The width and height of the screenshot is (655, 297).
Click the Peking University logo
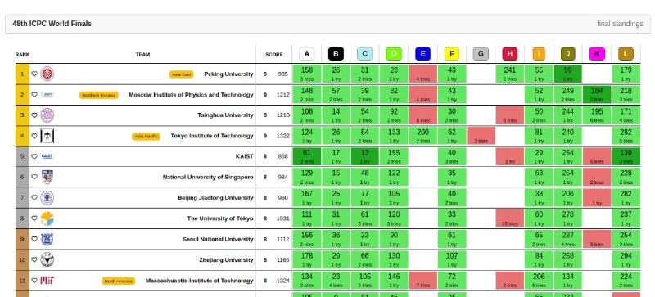[x=47, y=74]
